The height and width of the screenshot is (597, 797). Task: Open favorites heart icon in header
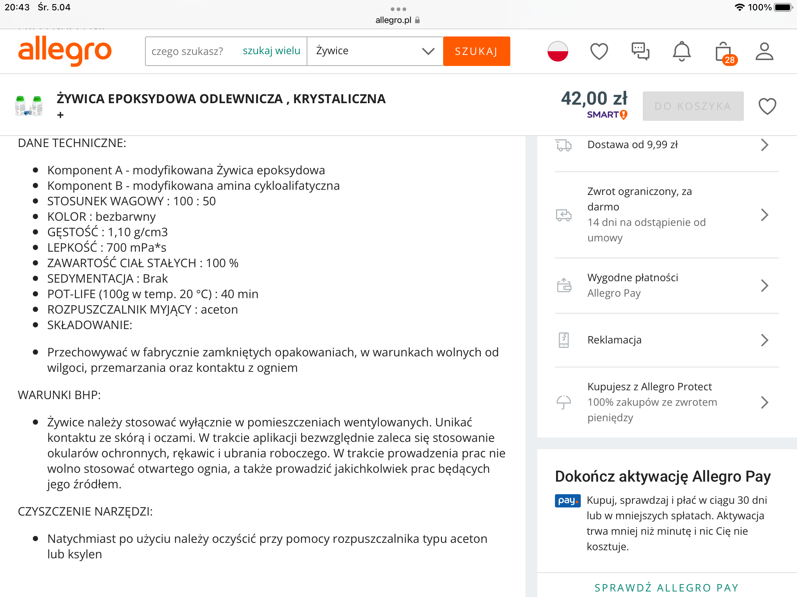tap(599, 51)
